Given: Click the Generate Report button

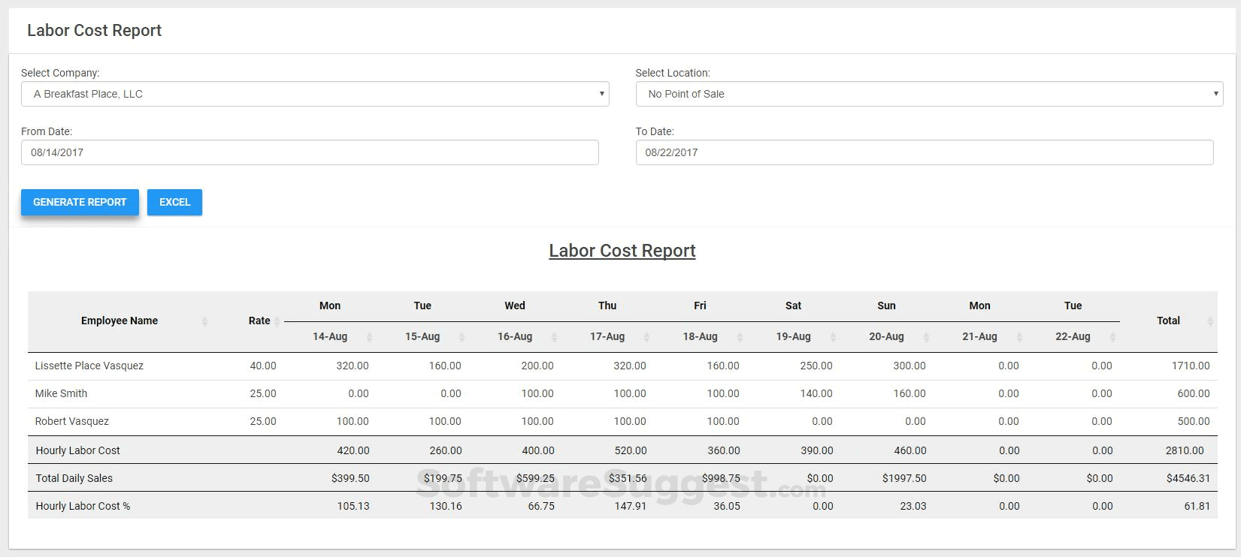Looking at the screenshot, I should pyautogui.click(x=80, y=202).
